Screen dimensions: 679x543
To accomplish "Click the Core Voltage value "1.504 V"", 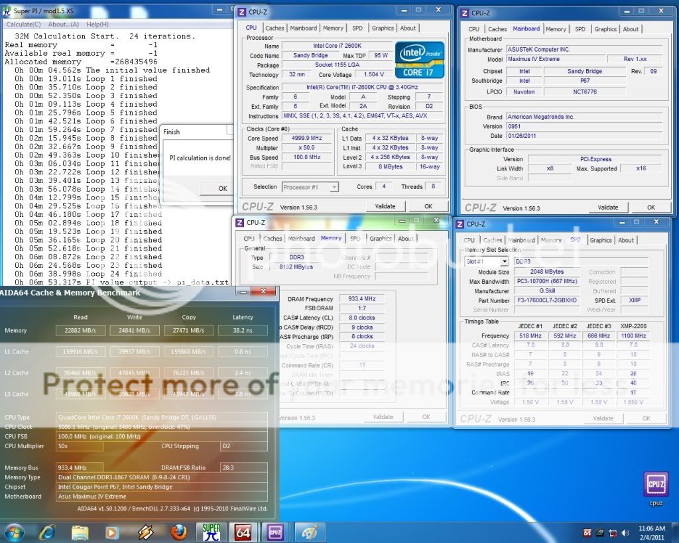I will [x=374, y=74].
